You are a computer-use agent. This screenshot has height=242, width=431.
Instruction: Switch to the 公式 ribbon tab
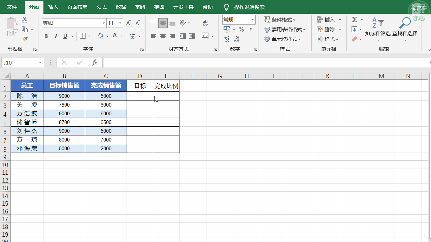coord(102,7)
